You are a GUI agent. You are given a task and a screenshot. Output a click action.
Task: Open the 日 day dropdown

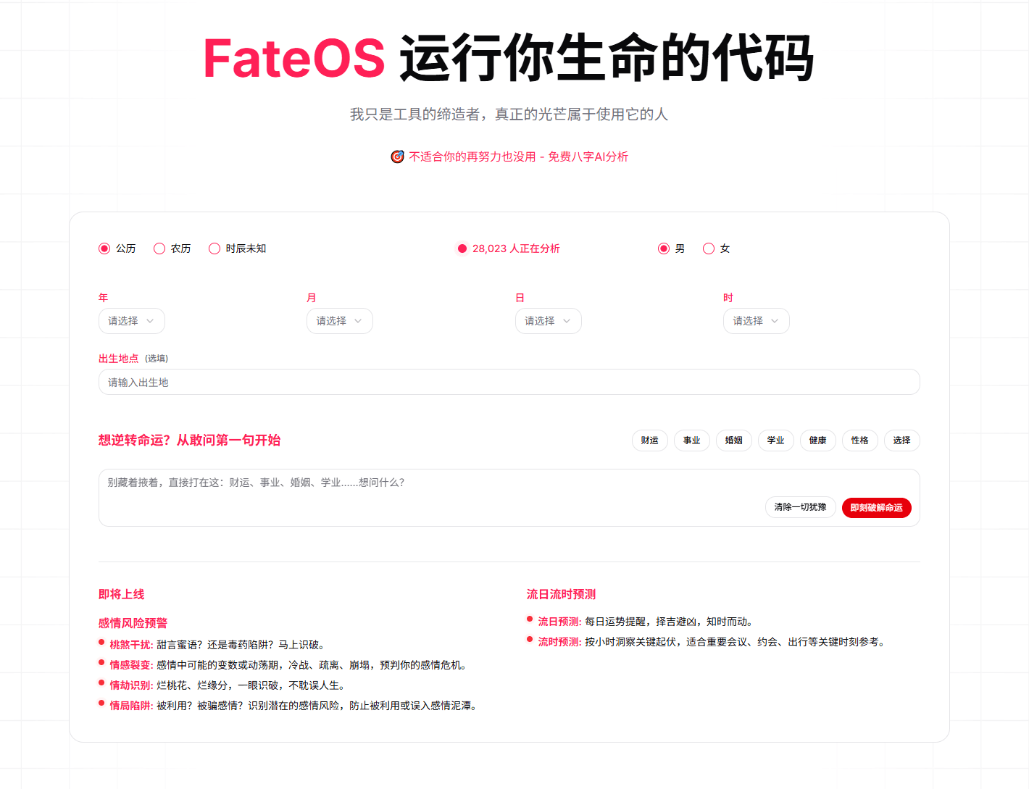549,321
